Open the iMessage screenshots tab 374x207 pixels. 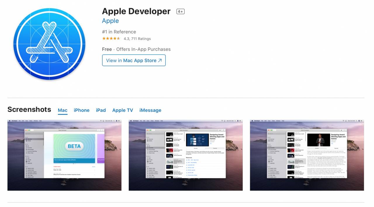(150, 110)
